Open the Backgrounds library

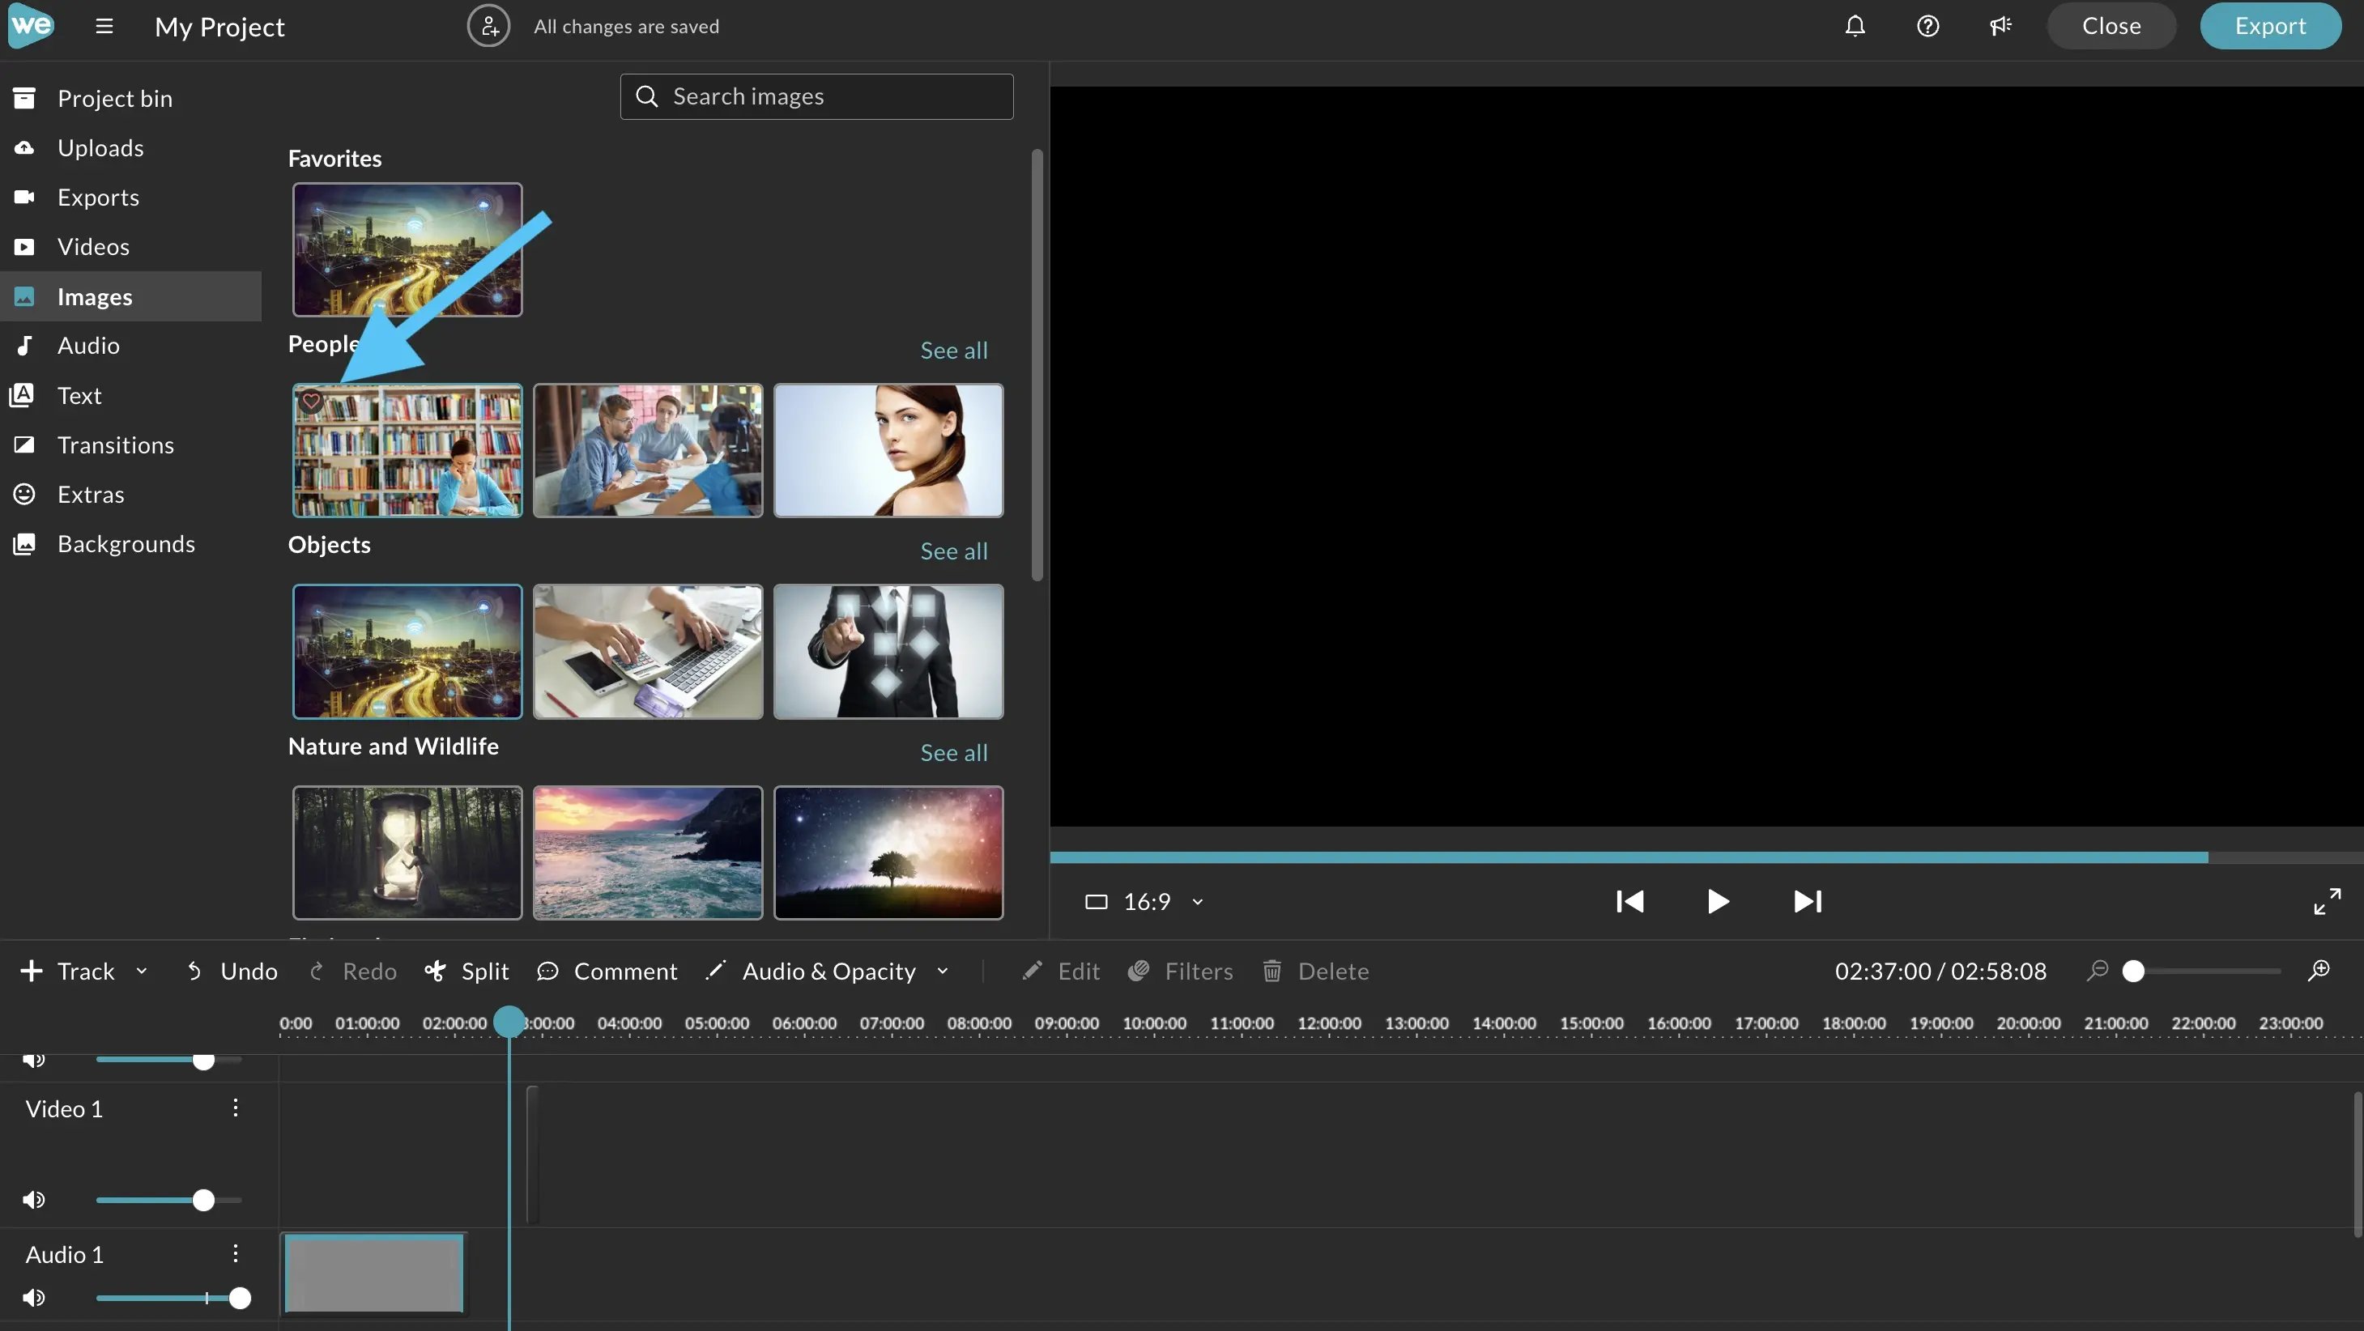[126, 542]
